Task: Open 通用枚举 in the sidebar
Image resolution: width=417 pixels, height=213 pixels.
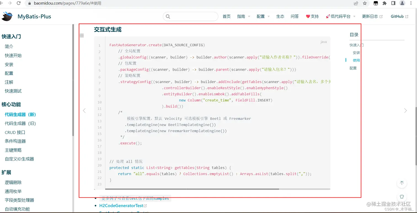Action: 13,191
